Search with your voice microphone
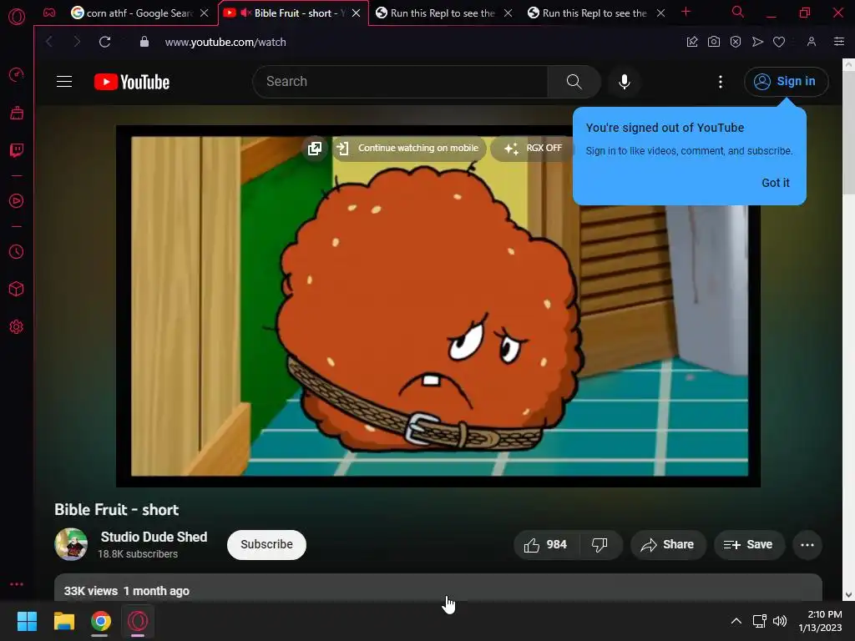Screen dimensions: 855x641 (625, 82)
